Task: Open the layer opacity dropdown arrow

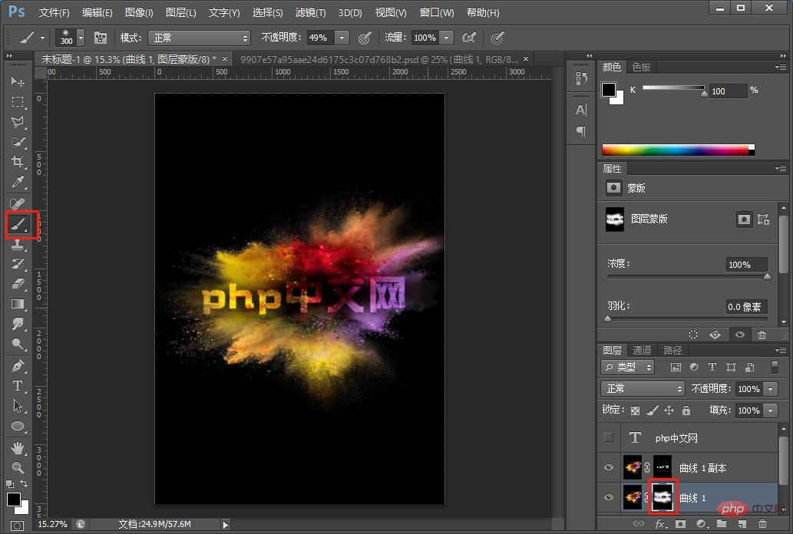Action: click(771, 388)
